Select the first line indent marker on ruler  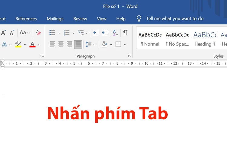coord(2,61)
